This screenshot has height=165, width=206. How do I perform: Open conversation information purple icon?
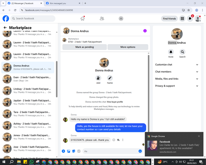click(x=145, y=31)
